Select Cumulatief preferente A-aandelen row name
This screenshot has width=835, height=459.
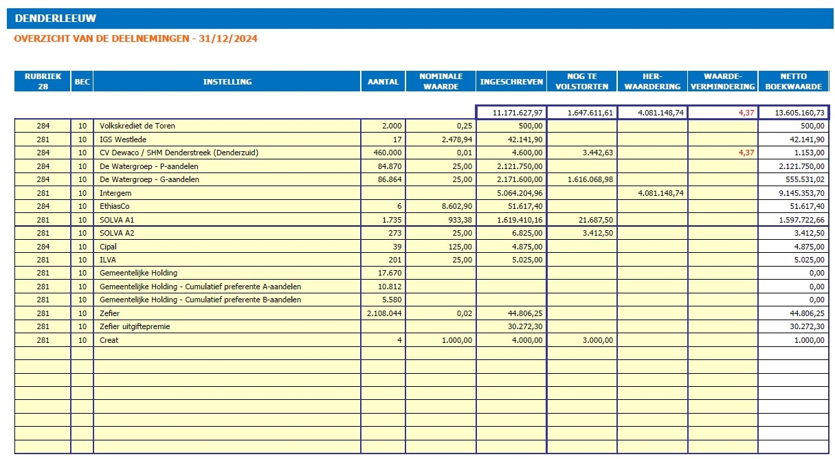(227, 287)
